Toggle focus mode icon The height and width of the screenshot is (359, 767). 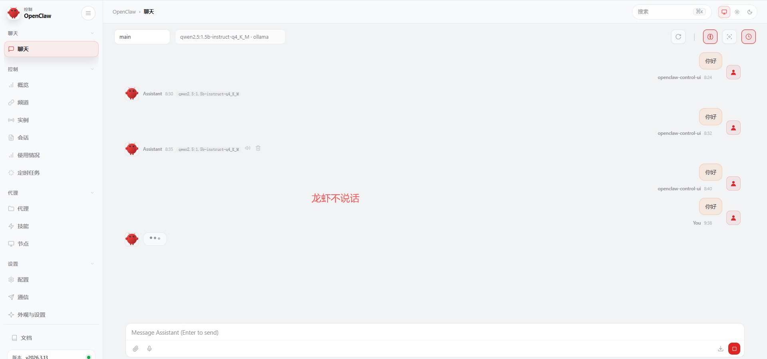[729, 37]
